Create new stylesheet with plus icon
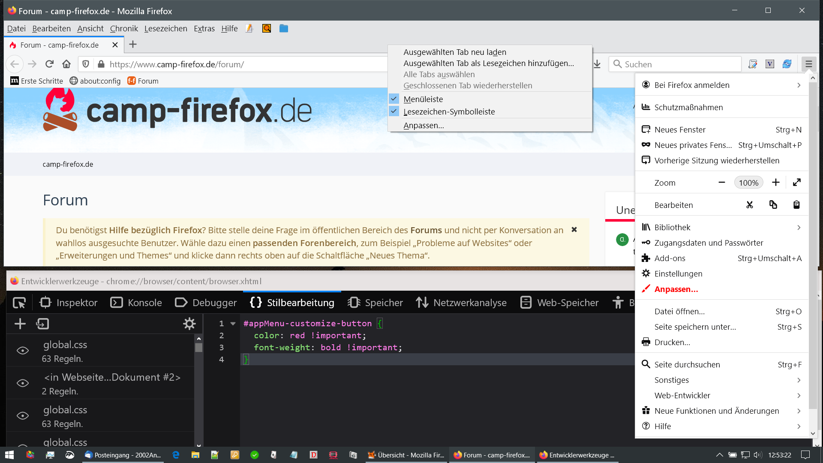The height and width of the screenshot is (463, 823). coord(20,324)
